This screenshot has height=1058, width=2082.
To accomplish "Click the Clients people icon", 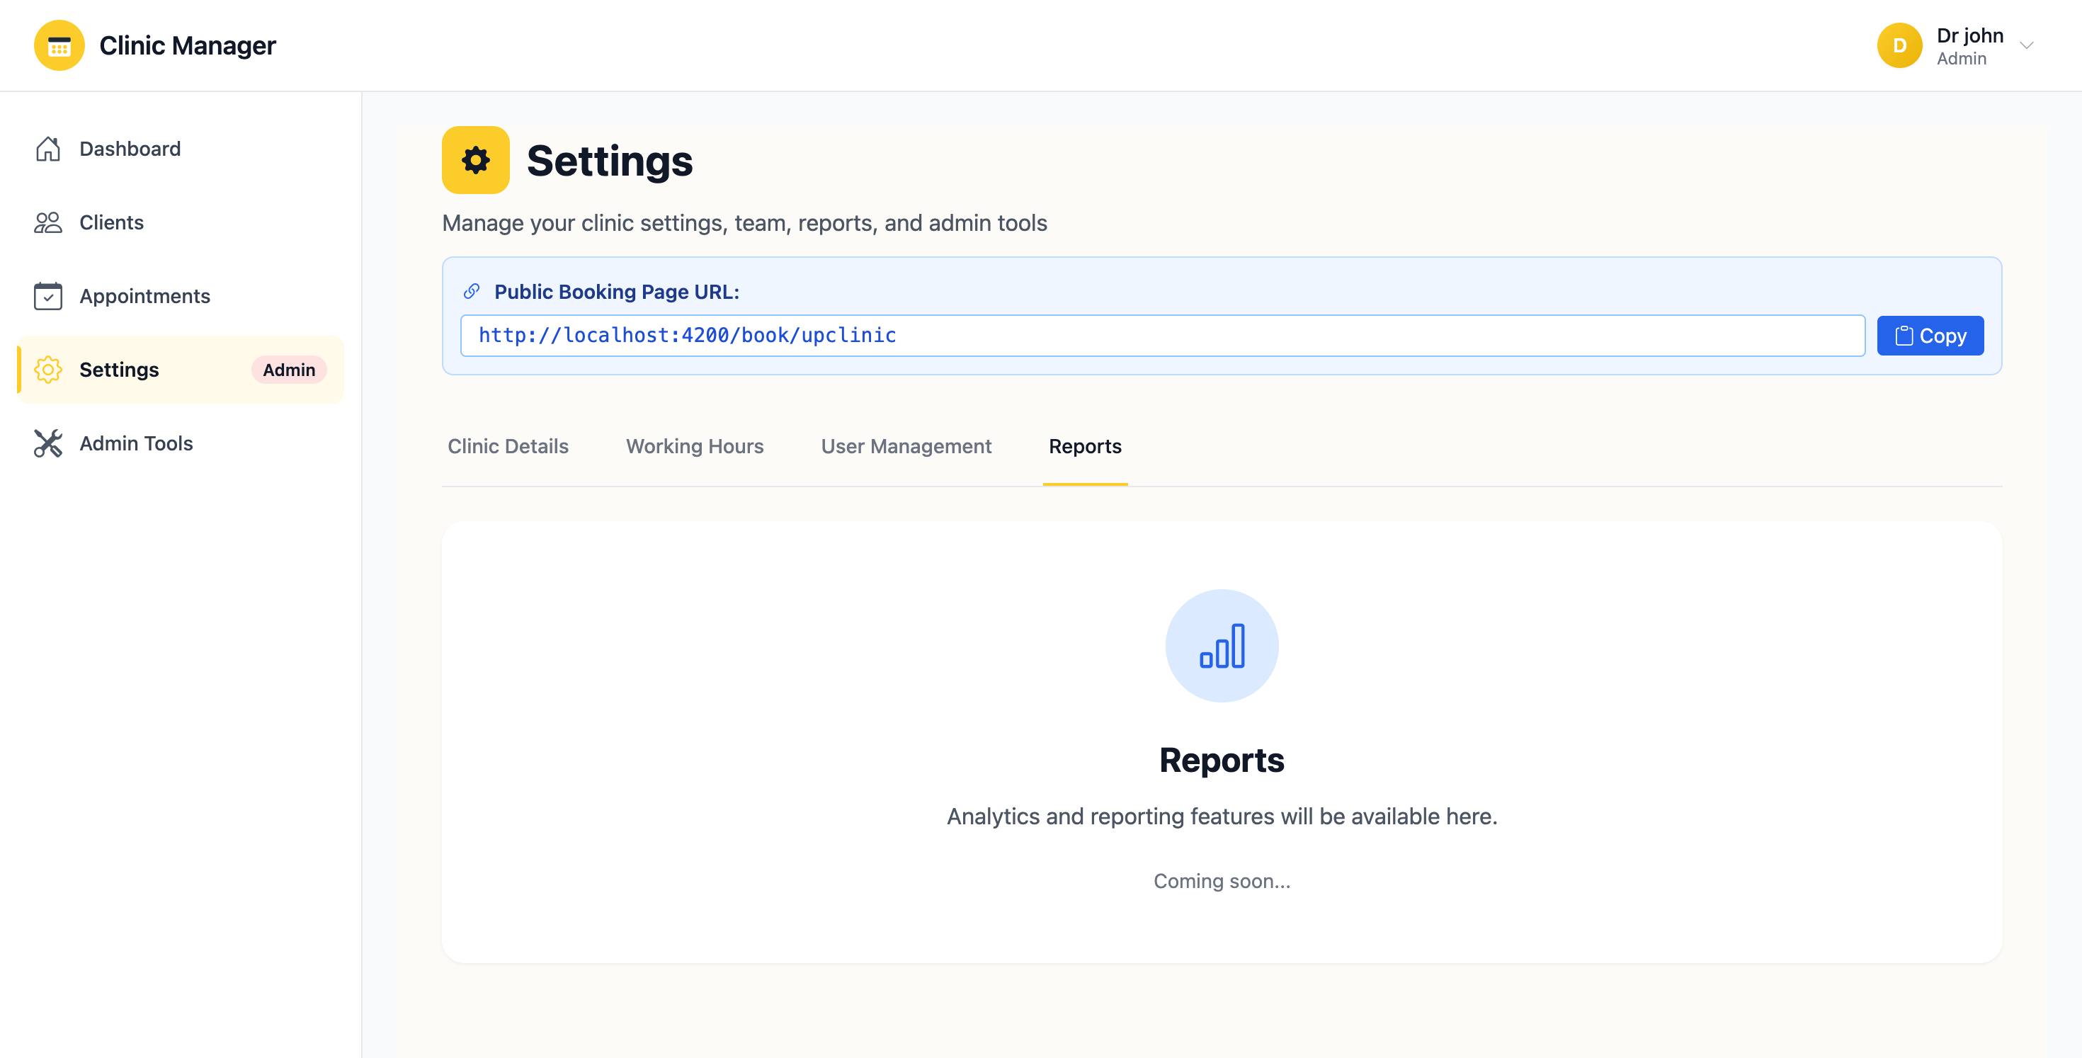I will (48, 222).
